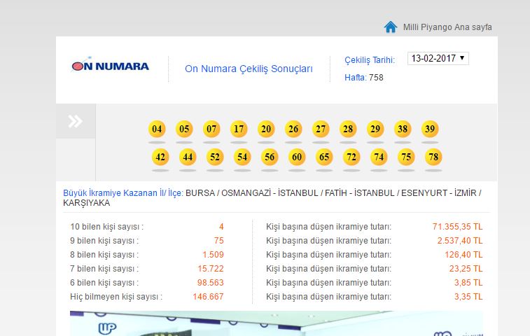This screenshot has width=530, height=336.
Task: Open the Çekiliş Tarihi date dropdown
Action: click(x=438, y=59)
